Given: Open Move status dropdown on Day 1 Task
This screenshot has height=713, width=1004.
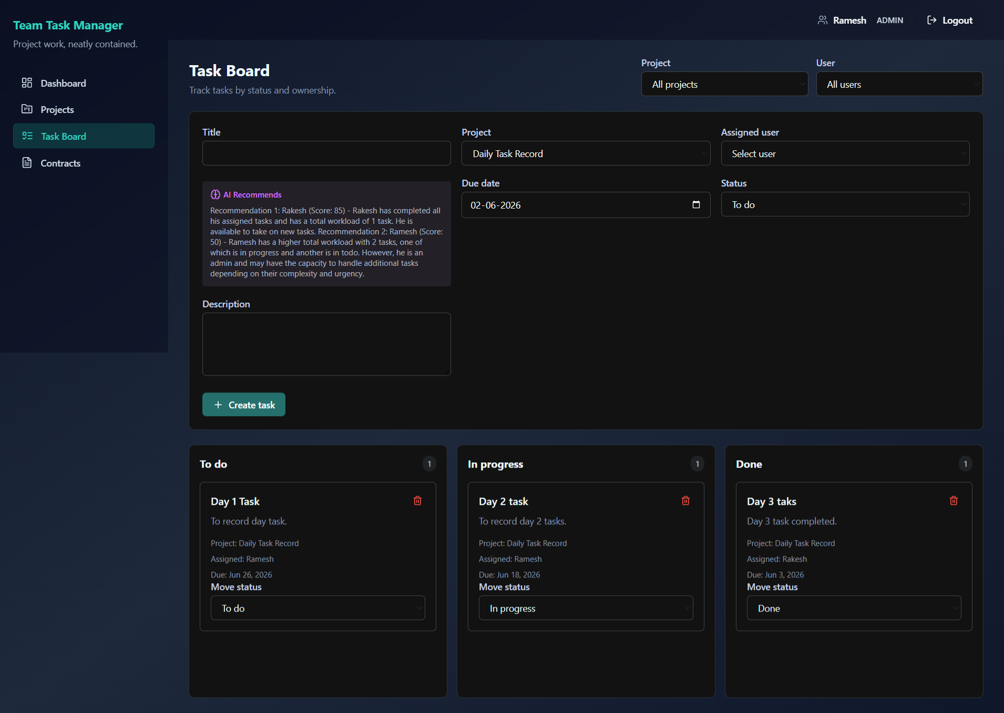Looking at the screenshot, I should tap(317, 608).
